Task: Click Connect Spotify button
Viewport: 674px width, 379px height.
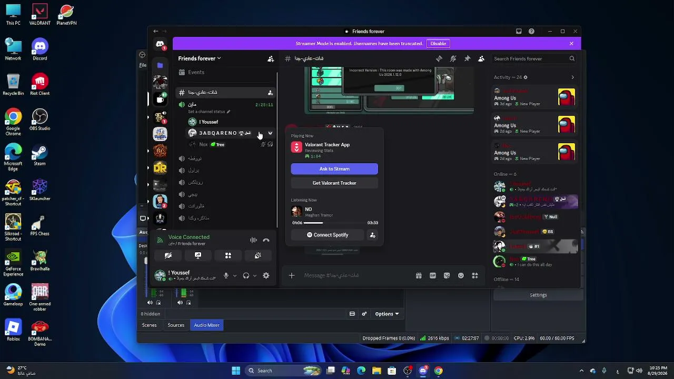Action: coord(328,235)
